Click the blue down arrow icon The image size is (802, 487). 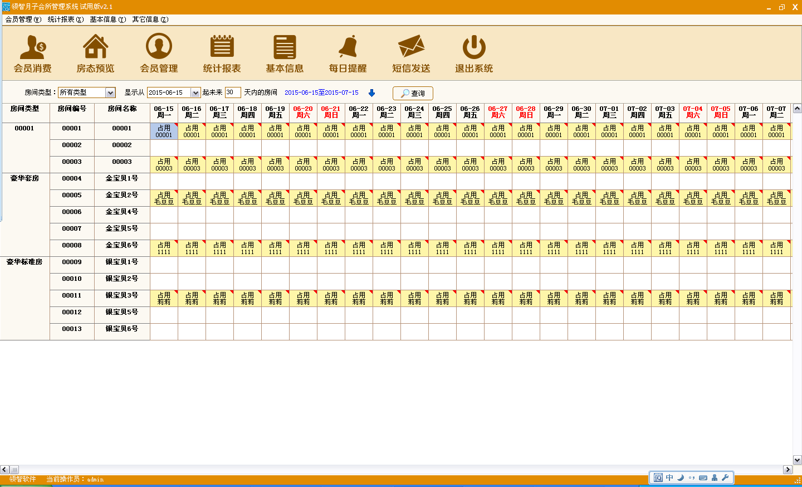372,93
